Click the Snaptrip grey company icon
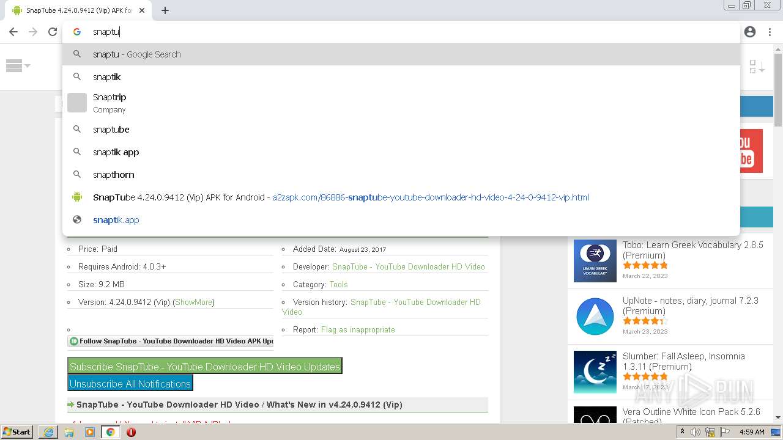This screenshot has height=440, width=783. (x=77, y=103)
